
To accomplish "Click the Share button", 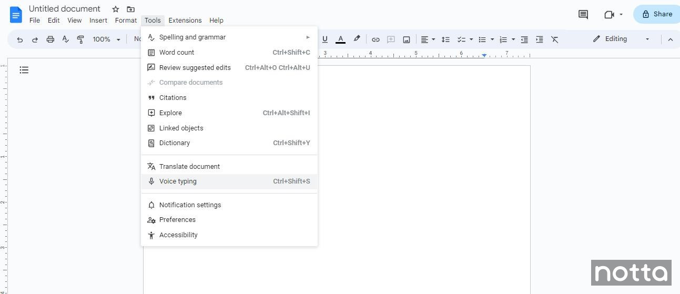I will tap(657, 14).
